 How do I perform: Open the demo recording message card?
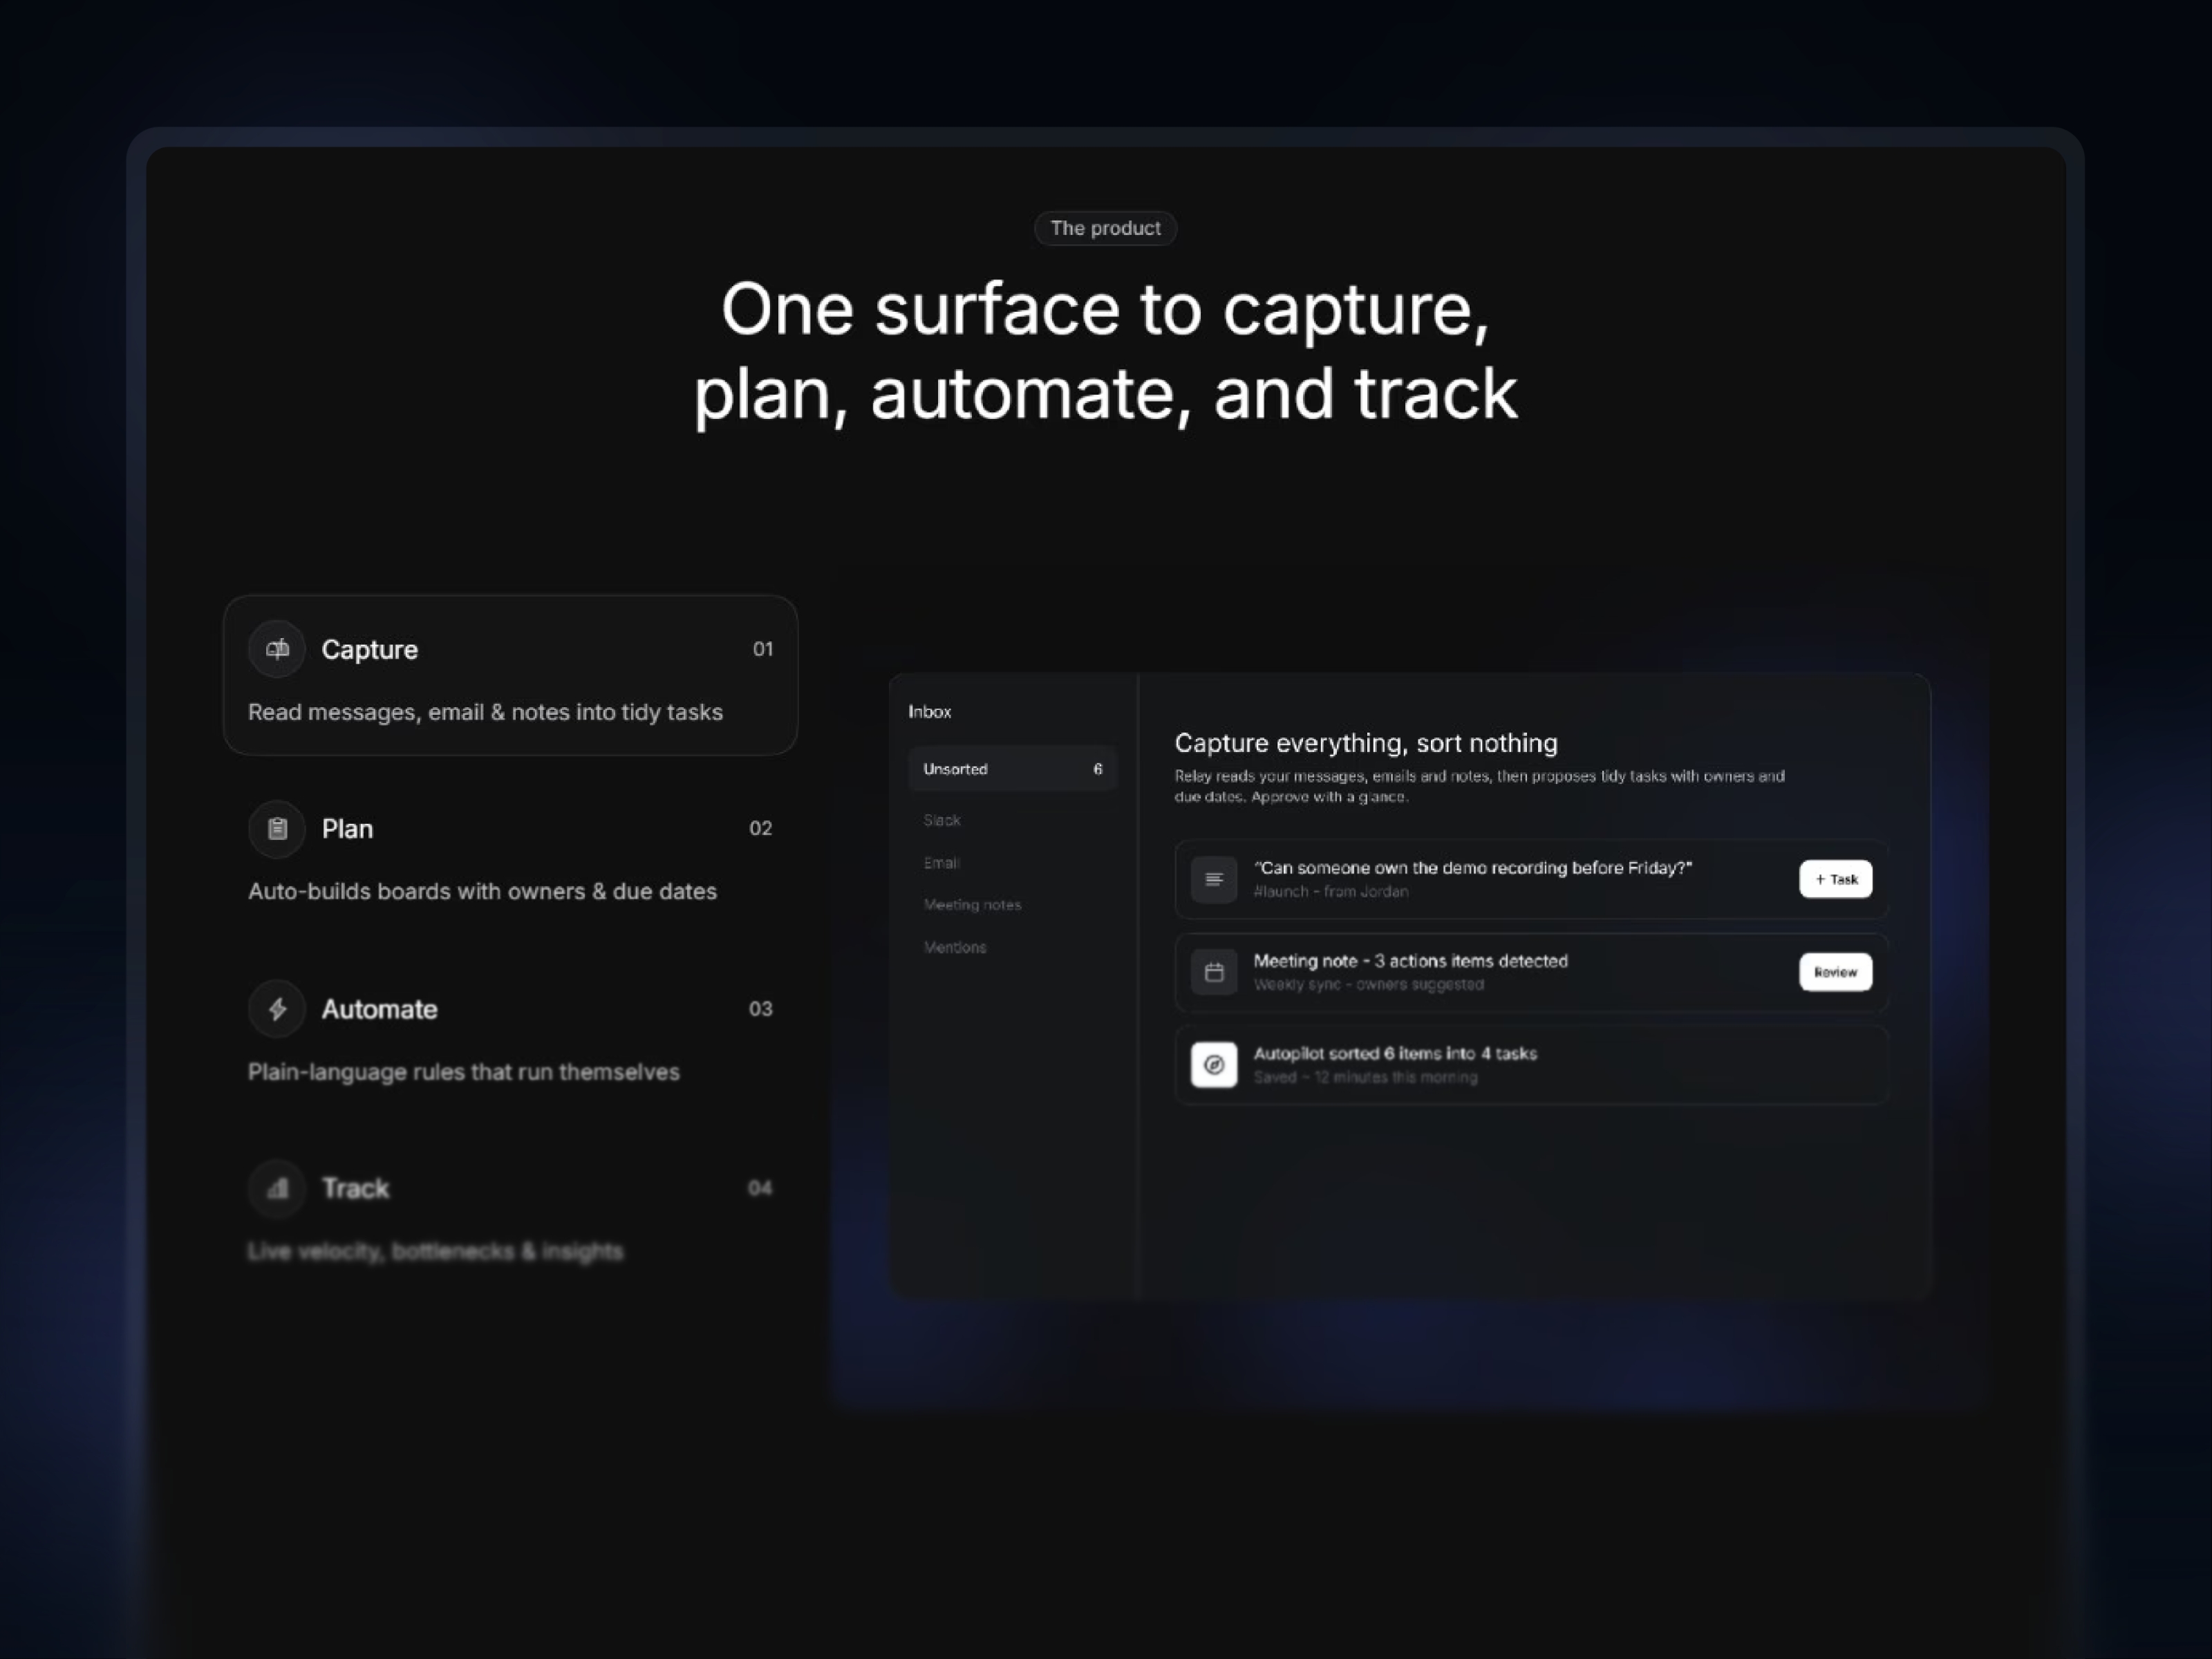coord(1531,879)
